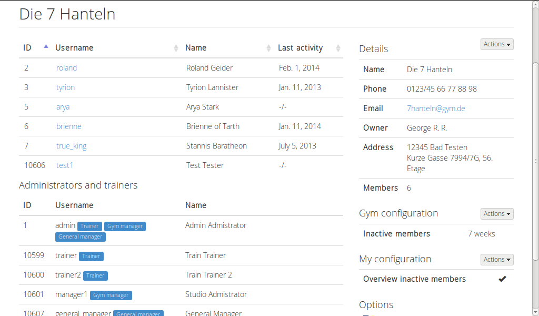Click the 7hanteln@gym.de email link
Image resolution: width=539 pixels, height=316 pixels.
pyautogui.click(x=436, y=108)
